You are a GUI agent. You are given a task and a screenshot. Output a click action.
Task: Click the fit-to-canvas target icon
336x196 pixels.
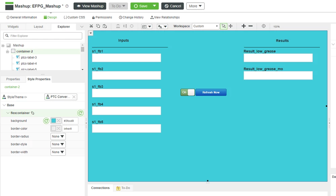pos(264,26)
